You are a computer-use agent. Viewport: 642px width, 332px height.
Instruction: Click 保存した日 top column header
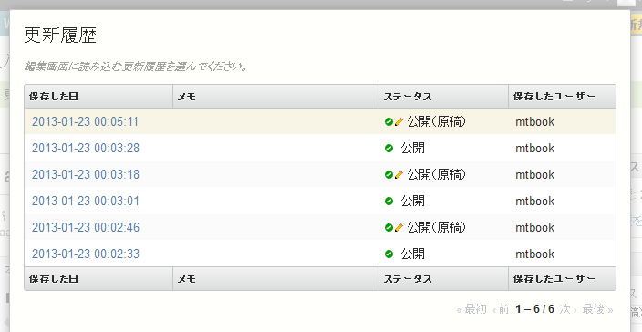click(x=54, y=97)
